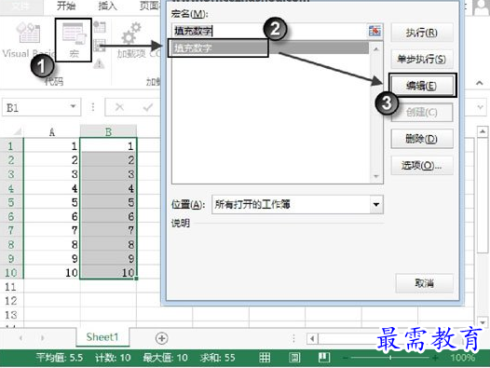Viewport: 490px width, 368px height.
Task: Click the 单步执行(S) Step Into button
Action: tap(422, 59)
